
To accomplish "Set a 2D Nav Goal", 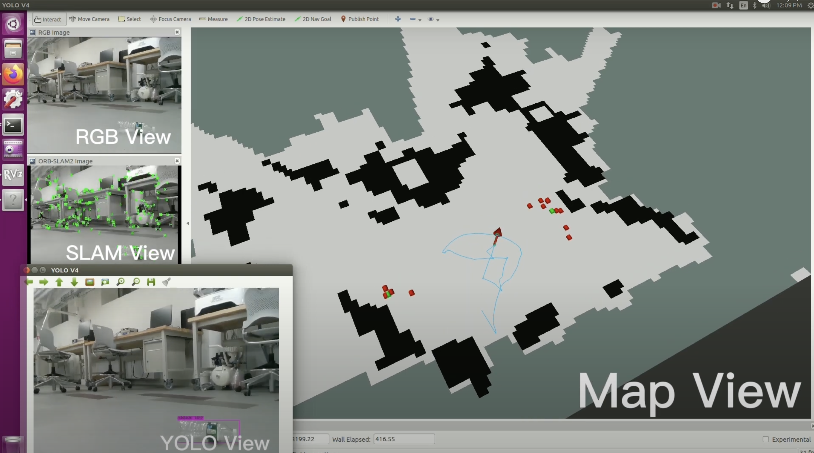I will pyautogui.click(x=313, y=19).
